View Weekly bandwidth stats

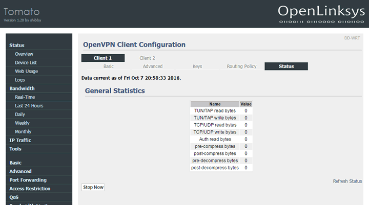pos(22,123)
